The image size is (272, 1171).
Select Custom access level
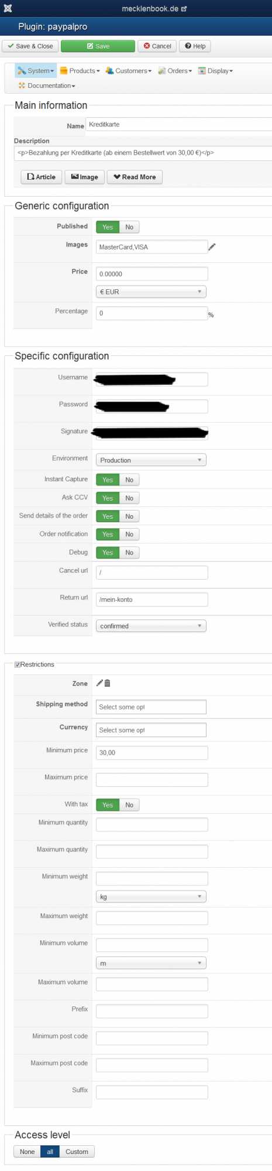[77, 1152]
